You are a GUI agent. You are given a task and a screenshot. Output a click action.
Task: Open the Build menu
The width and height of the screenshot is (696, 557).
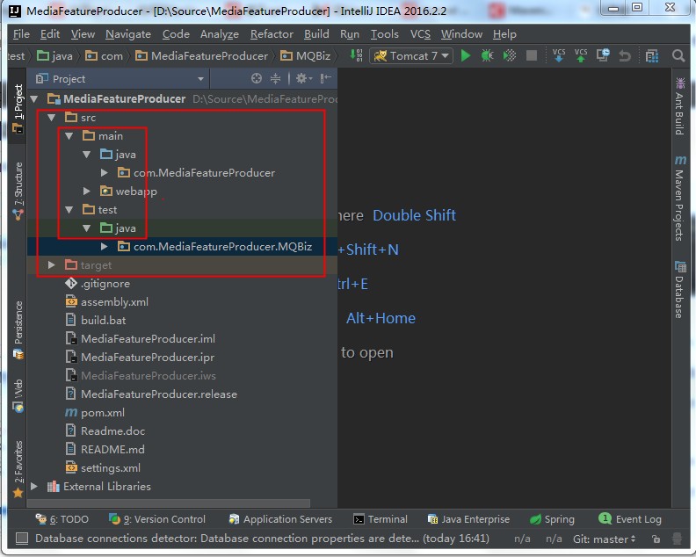tap(316, 34)
